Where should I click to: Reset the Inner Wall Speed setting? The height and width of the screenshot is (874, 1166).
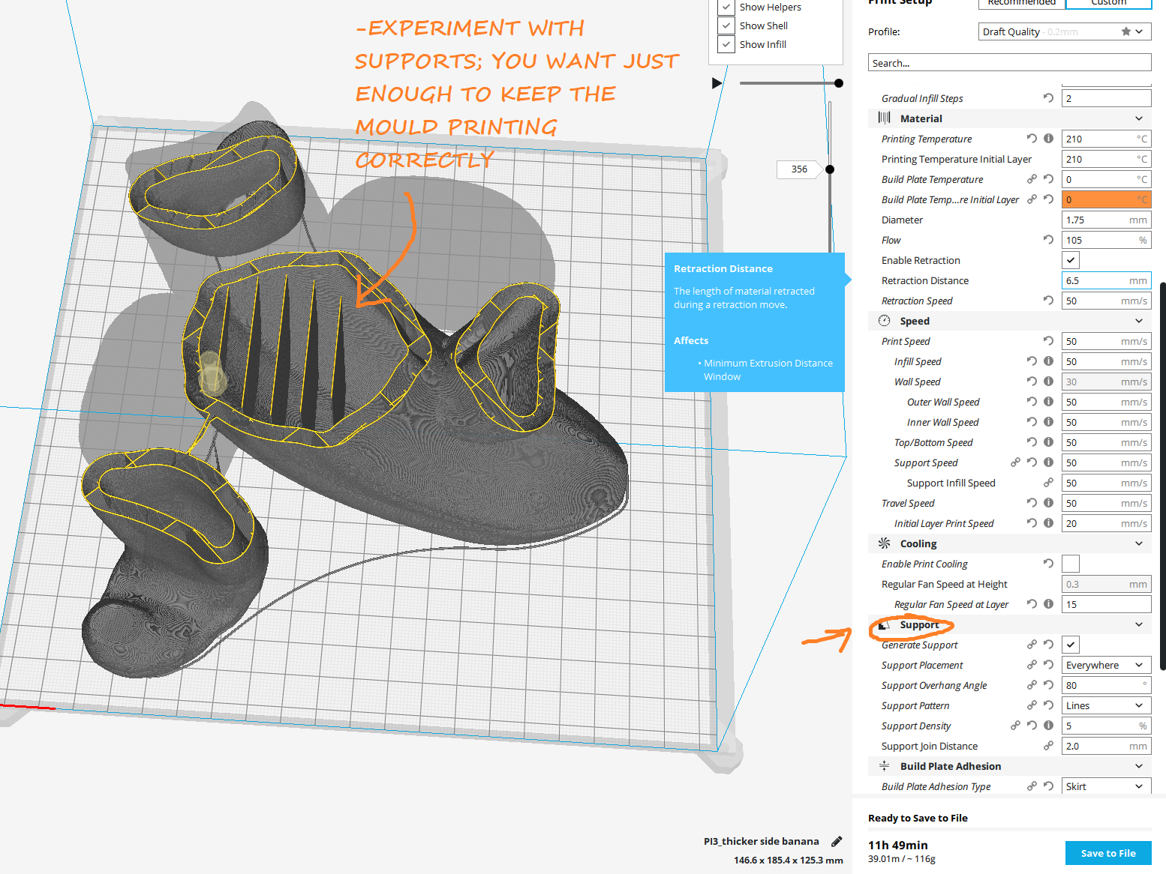pyautogui.click(x=1032, y=422)
